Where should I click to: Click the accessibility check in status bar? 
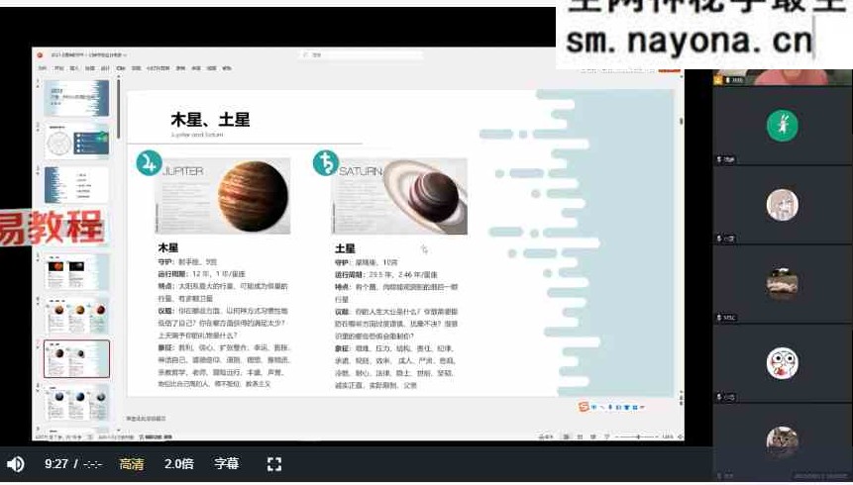pos(156,436)
